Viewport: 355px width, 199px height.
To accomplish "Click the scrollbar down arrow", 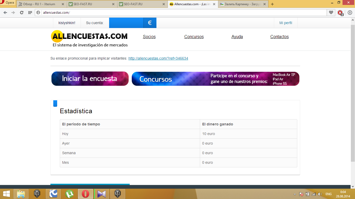I will [353, 186].
